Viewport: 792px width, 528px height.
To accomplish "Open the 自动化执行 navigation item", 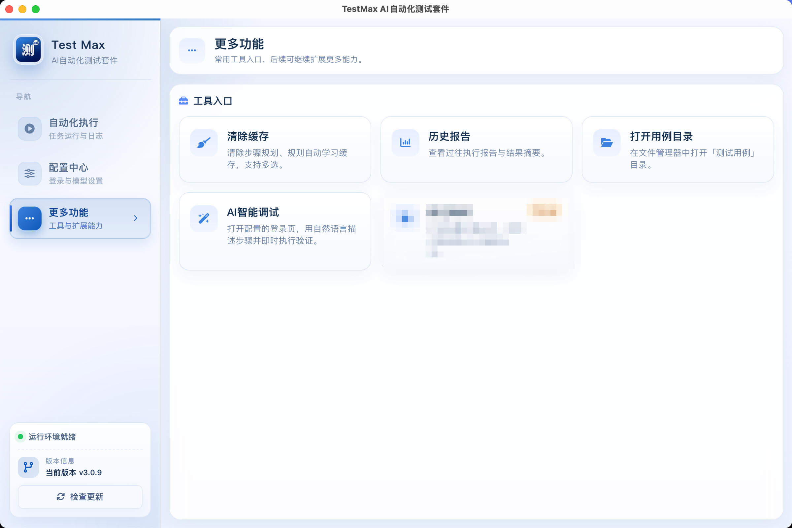I will tap(80, 129).
